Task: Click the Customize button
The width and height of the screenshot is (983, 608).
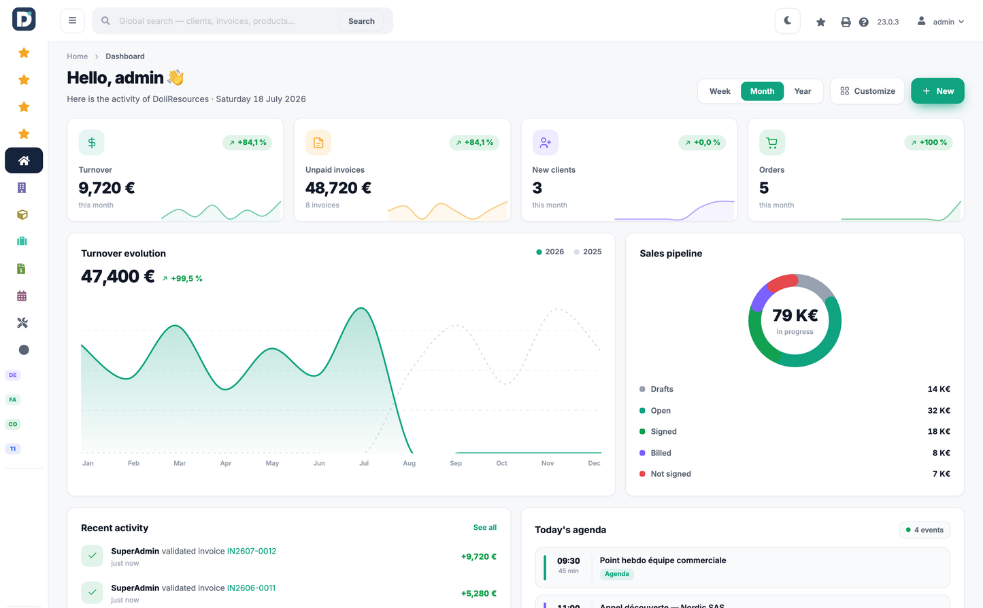Action: (867, 91)
